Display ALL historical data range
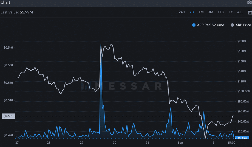This screenshot has width=252, height=147. click(240, 12)
